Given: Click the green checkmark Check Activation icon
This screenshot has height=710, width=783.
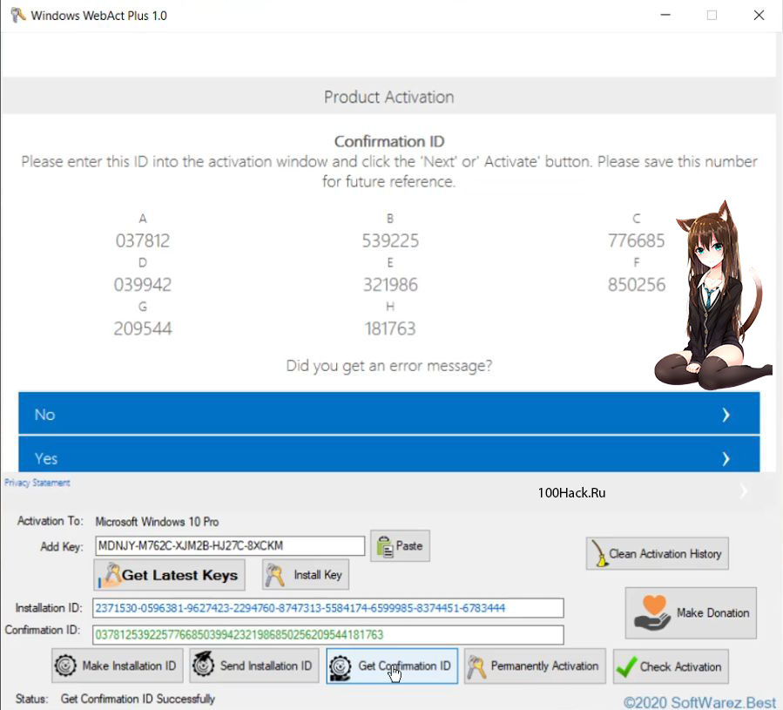Looking at the screenshot, I should (625, 666).
